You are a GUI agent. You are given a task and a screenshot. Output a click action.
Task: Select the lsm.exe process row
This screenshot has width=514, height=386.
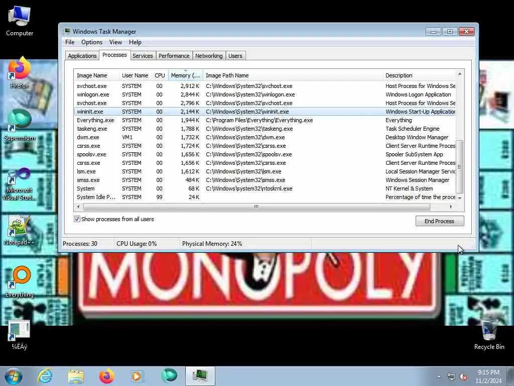tap(265, 171)
